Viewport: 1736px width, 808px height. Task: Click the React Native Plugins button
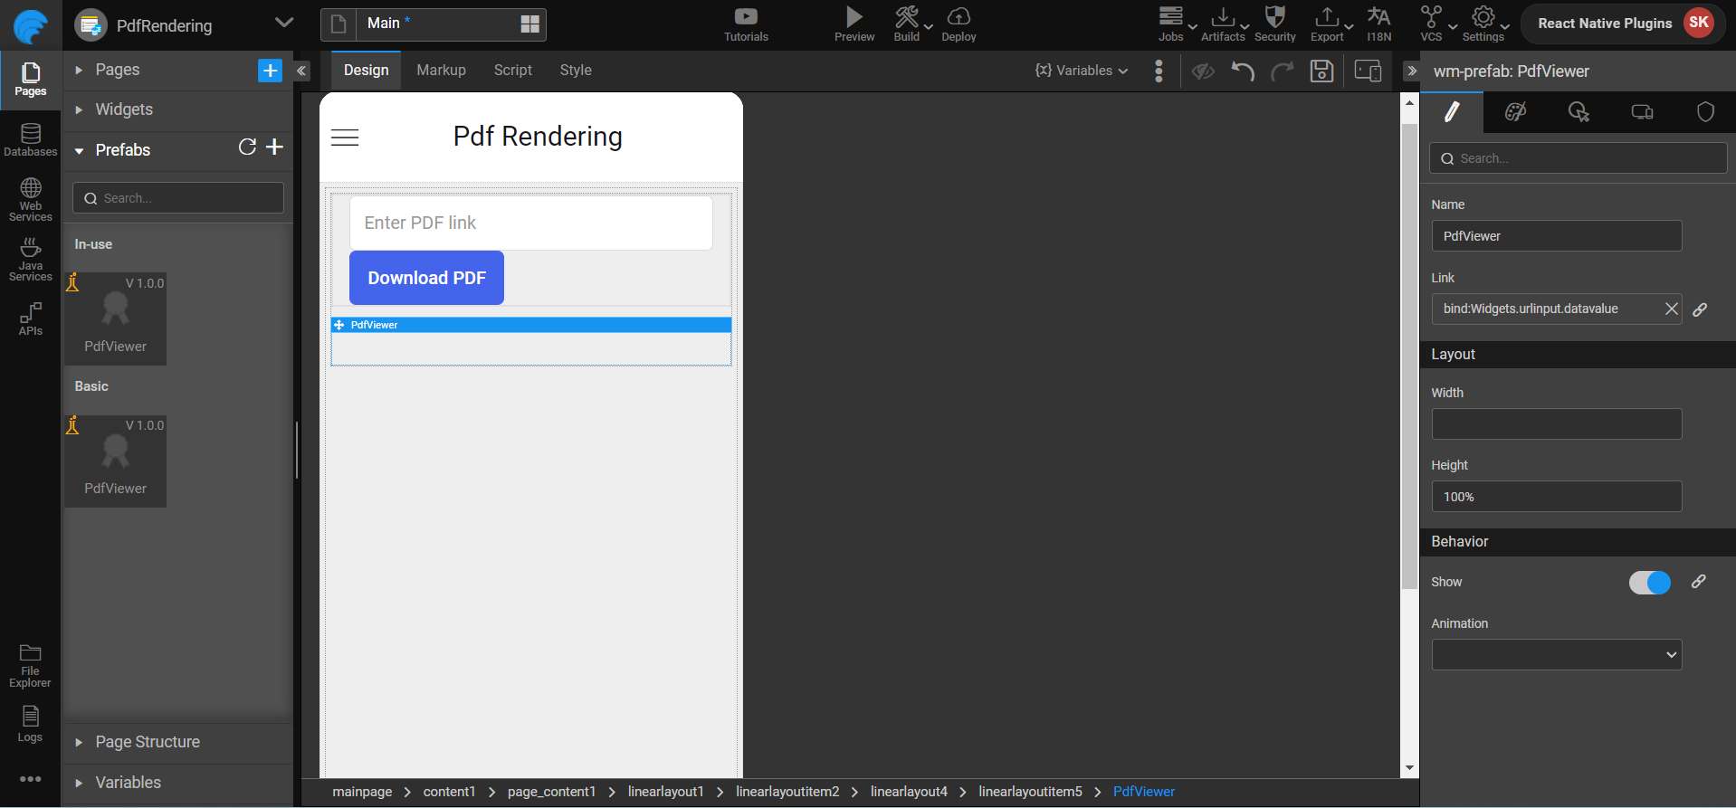click(1604, 24)
